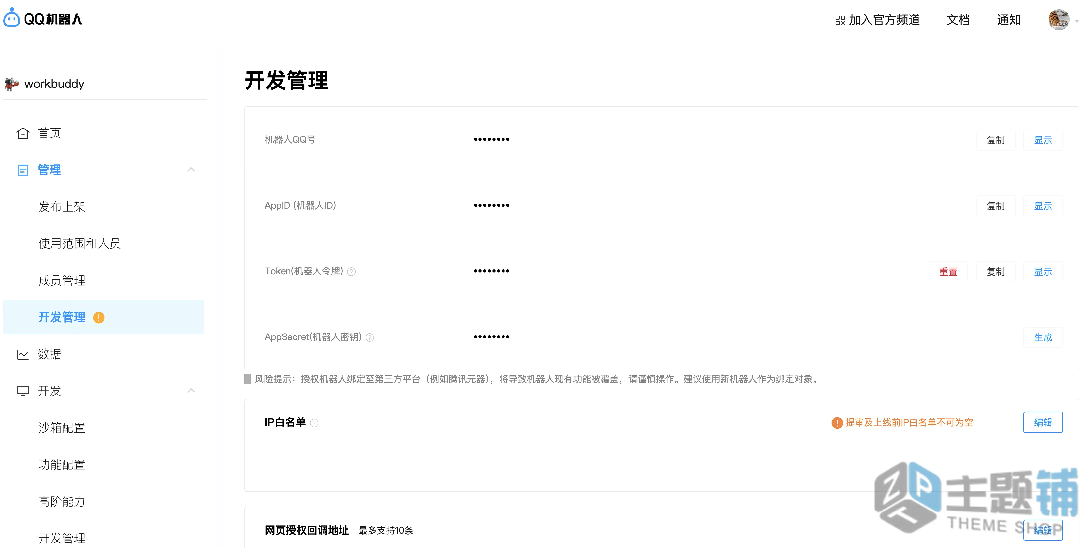This screenshot has width=1090, height=548.
Task: Show the Token value
Action: click(1043, 272)
